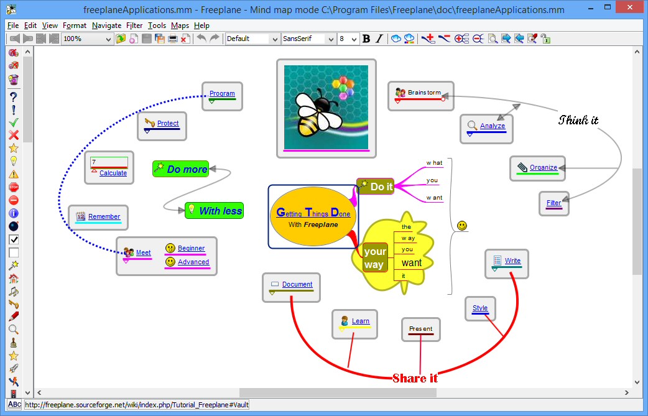Click the red STOP sign icon

point(13,187)
